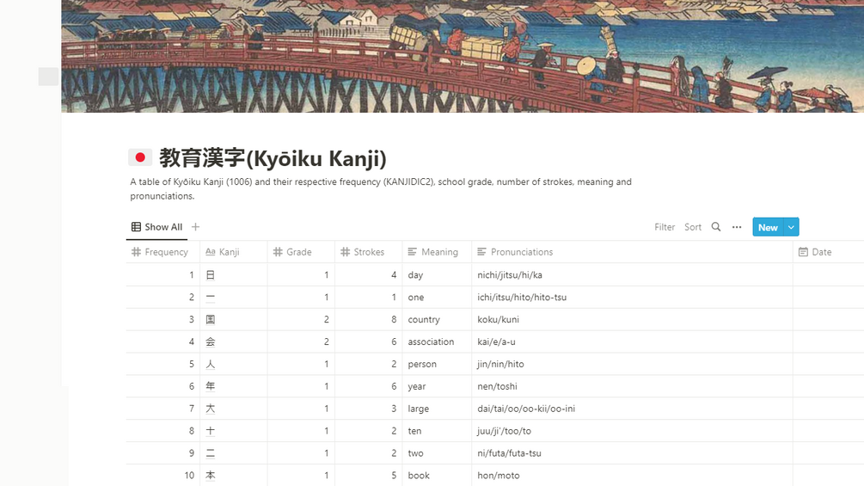Open the 国 kanji page
Image resolution: width=864 pixels, height=486 pixels.
(x=211, y=320)
